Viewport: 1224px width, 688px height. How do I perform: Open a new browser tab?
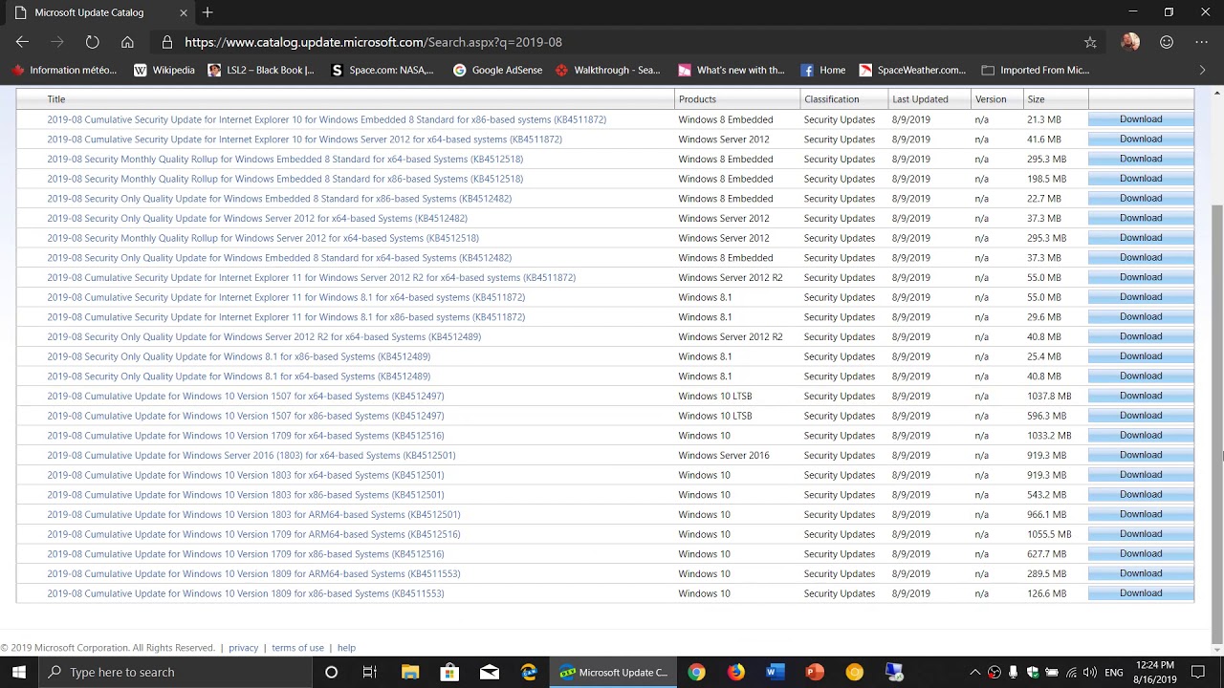(208, 12)
